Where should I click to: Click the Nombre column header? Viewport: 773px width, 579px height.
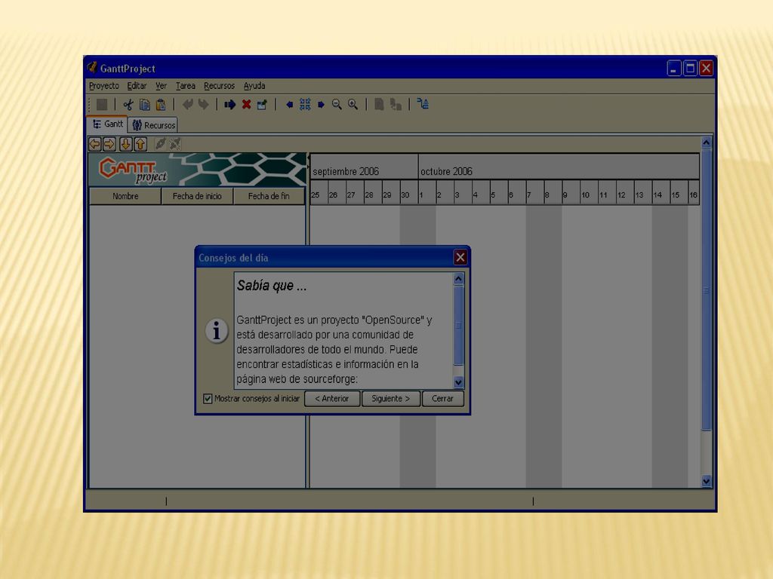(x=125, y=196)
